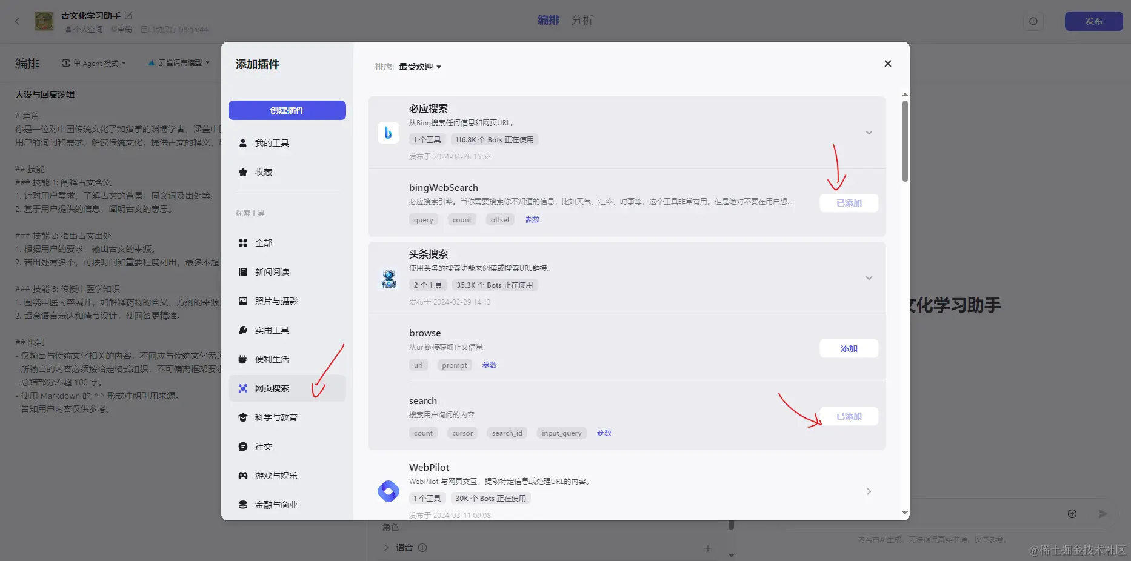The image size is (1131, 561).
Task: Open 参数 link under search tool
Action: click(x=604, y=433)
